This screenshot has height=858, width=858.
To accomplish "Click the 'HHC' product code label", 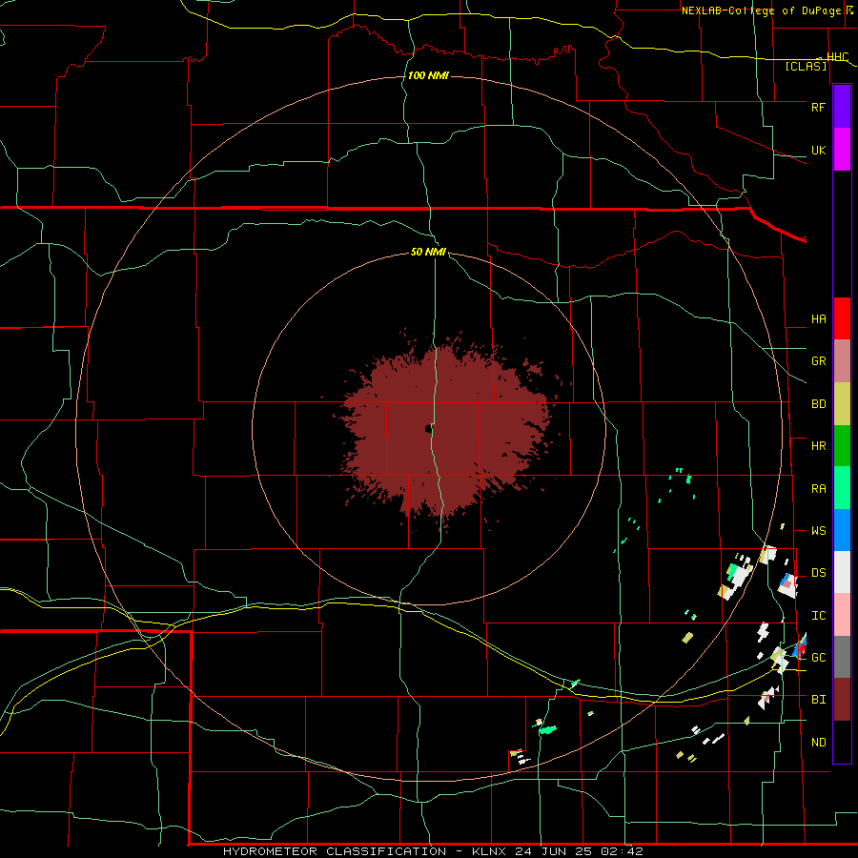I will pos(837,57).
